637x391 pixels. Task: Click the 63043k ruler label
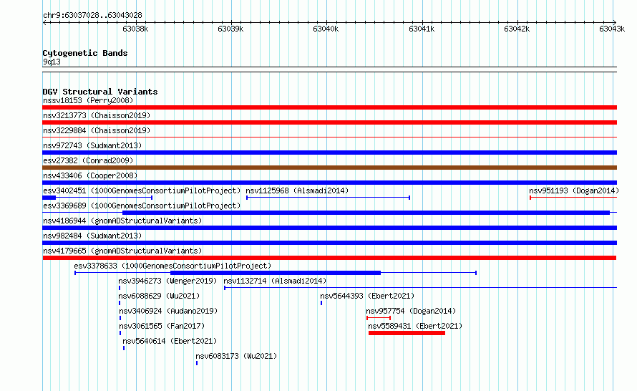612,29
